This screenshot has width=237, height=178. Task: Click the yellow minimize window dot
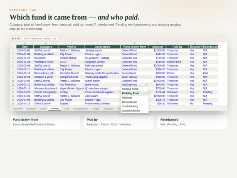pyautogui.click(x=15, y=39)
